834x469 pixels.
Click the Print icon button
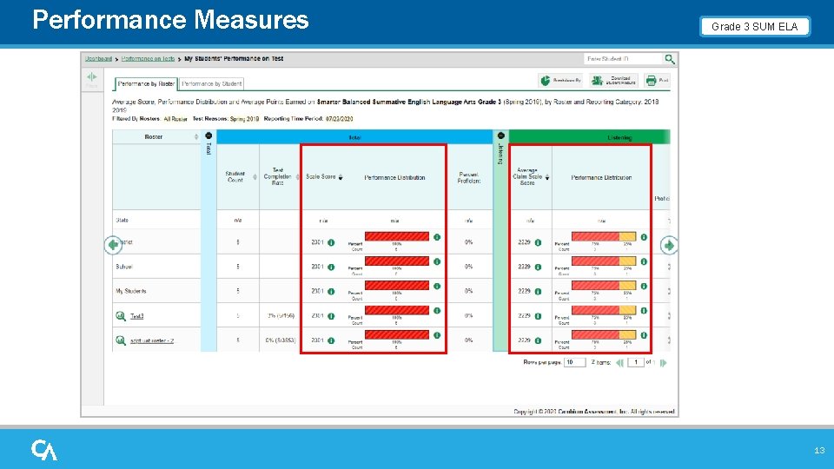coord(657,80)
